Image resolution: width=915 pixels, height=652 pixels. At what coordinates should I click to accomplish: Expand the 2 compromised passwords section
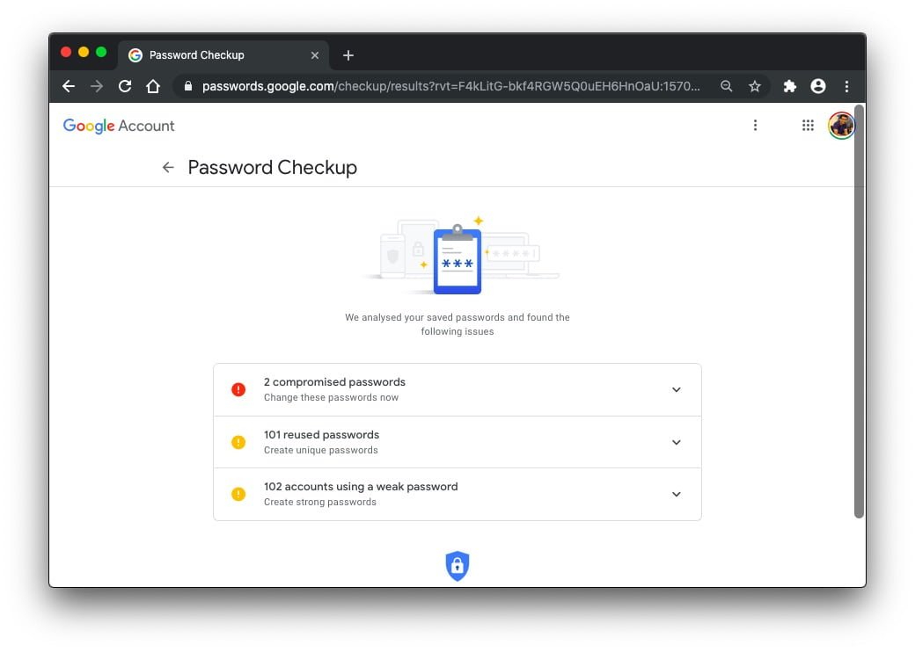coord(677,388)
